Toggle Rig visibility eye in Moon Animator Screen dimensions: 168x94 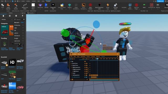[x=85, y=62]
